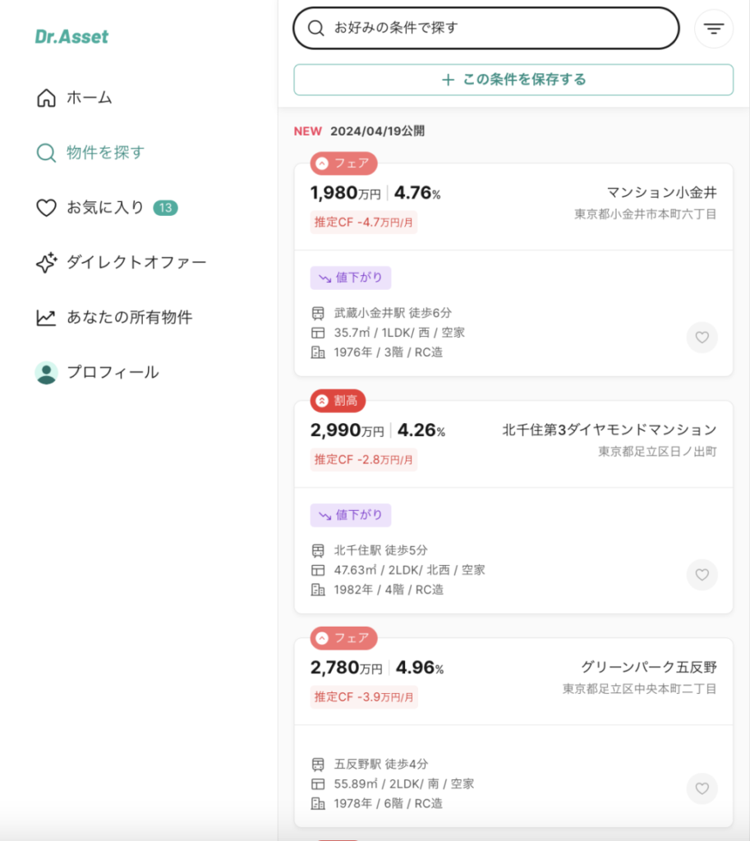
Task: Toggle favorite on 北千住第3ダイヤモンドマンション
Action: (x=702, y=575)
